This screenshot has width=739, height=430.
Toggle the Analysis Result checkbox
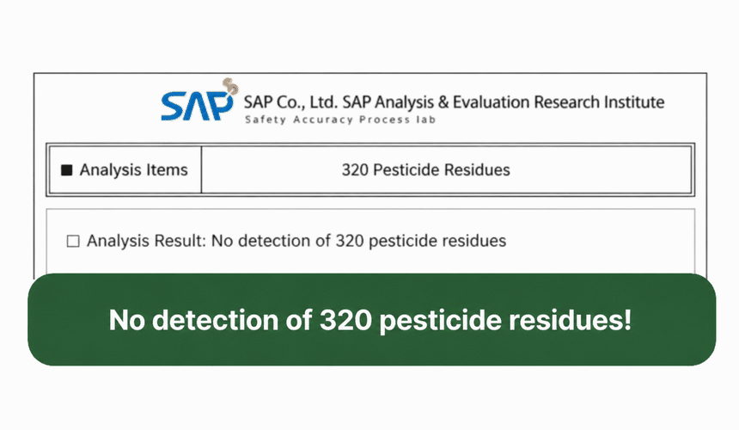point(73,242)
